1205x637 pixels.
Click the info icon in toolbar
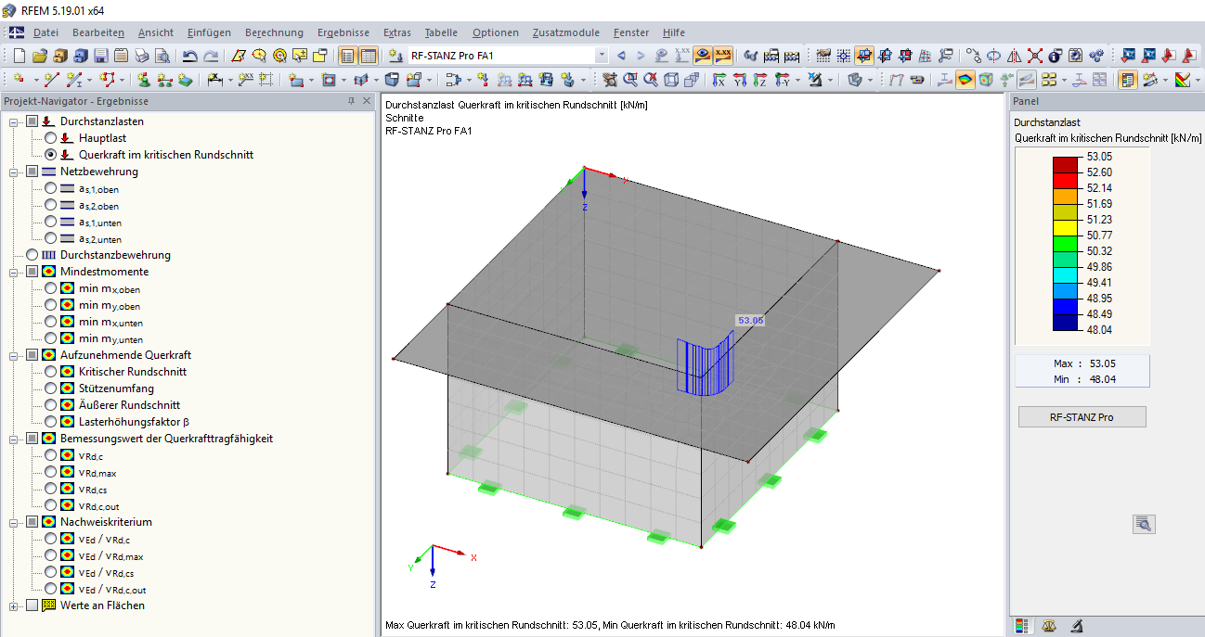click(x=1055, y=56)
